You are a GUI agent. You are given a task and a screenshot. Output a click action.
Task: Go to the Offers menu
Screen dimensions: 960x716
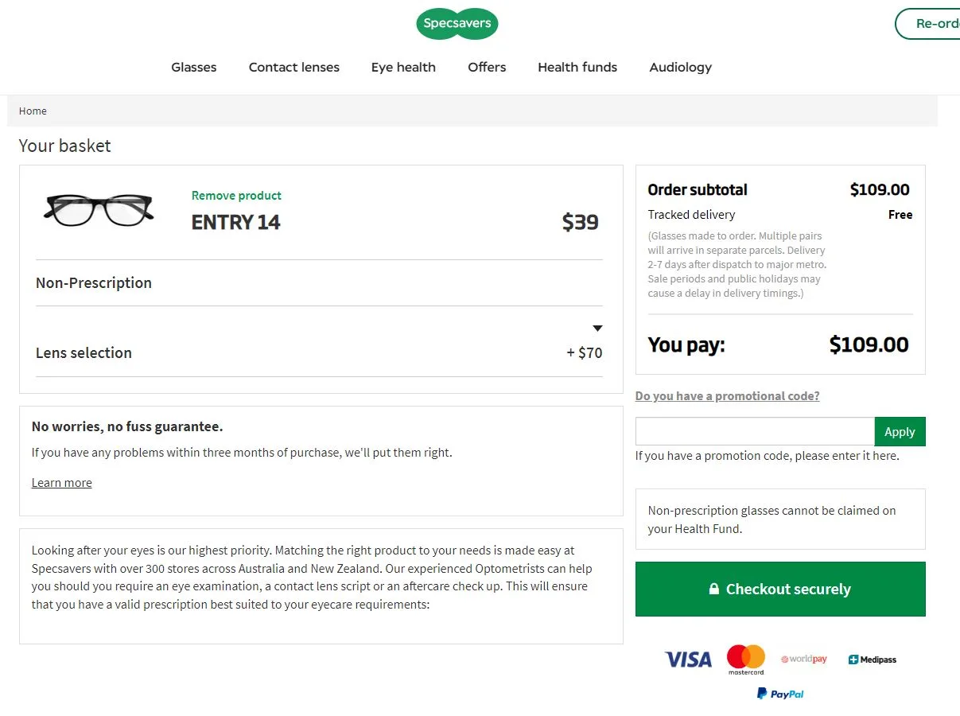click(x=487, y=68)
